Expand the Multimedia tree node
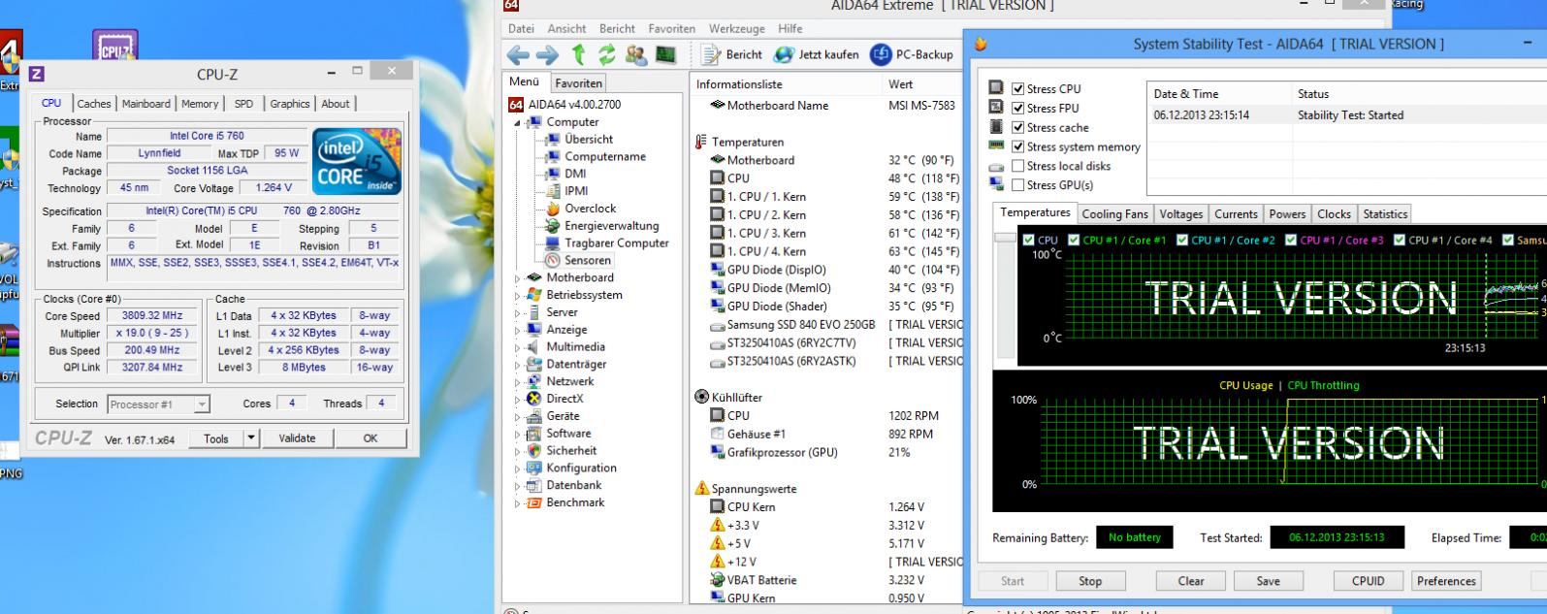 pyautogui.click(x=517, y=347)
